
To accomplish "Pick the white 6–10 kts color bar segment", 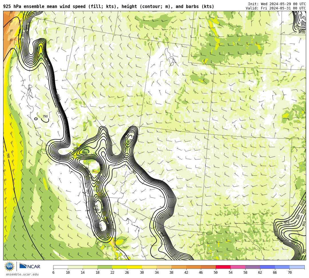I will coord(60,267).
